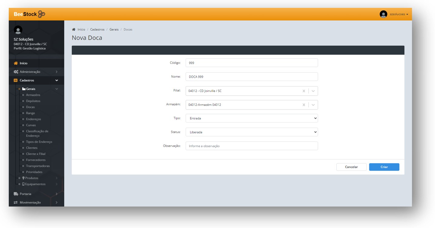Clear the Filial selection with X icon
Screen dimensions: 435x228
[304, 91]
